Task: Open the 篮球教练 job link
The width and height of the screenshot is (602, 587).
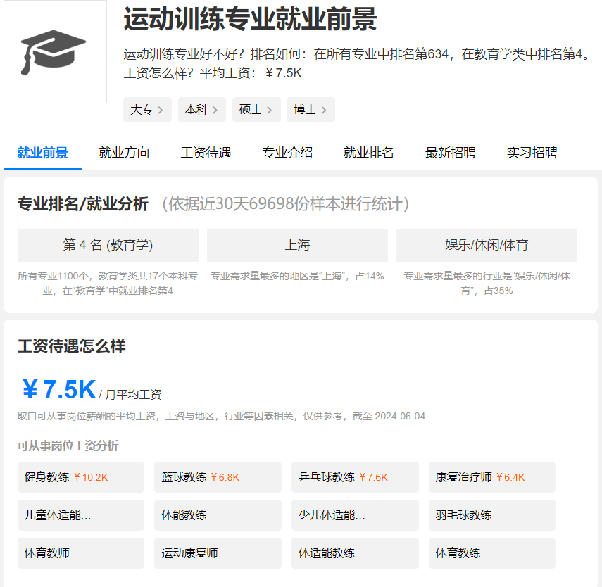Action: 218,477
